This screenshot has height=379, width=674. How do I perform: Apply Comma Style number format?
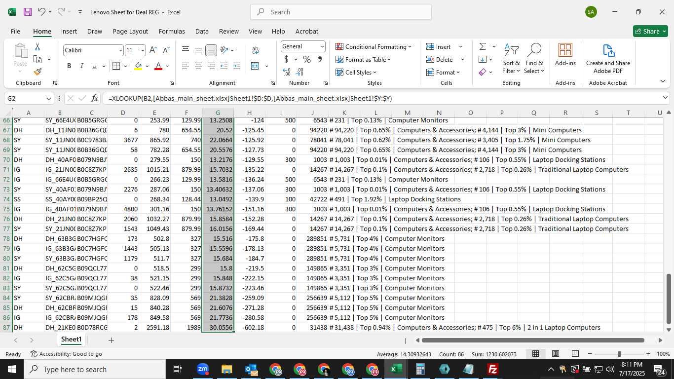(x=320, y=59)
